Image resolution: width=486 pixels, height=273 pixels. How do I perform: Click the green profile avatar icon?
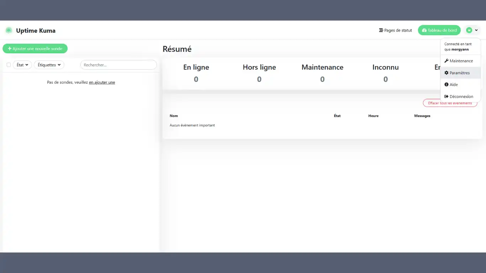[469, 31]
